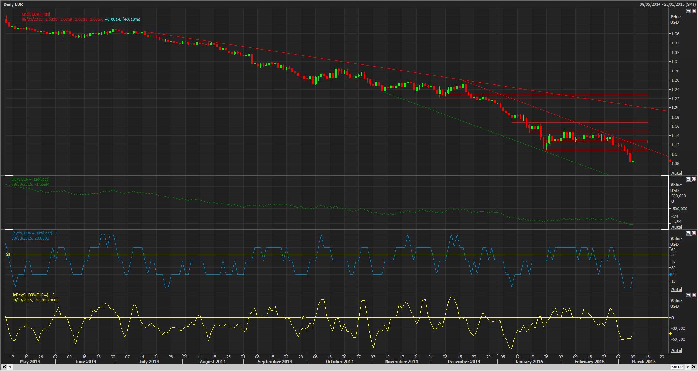Select the 'LinRegS, OBV(EUR=), 5' legend
The width and height of the screenshot is (698, 371).
click(33, 295)
